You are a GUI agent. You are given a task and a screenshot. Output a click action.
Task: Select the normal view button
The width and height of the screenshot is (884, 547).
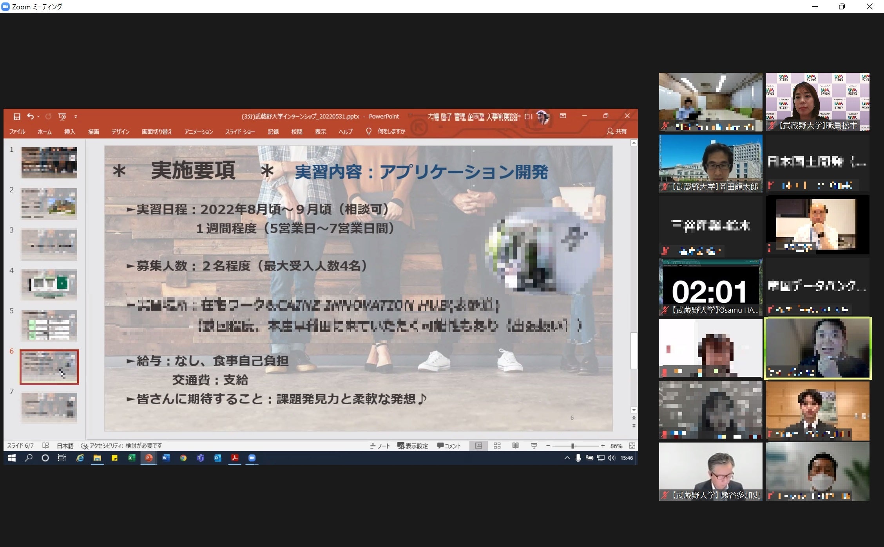tap(478, 446)
